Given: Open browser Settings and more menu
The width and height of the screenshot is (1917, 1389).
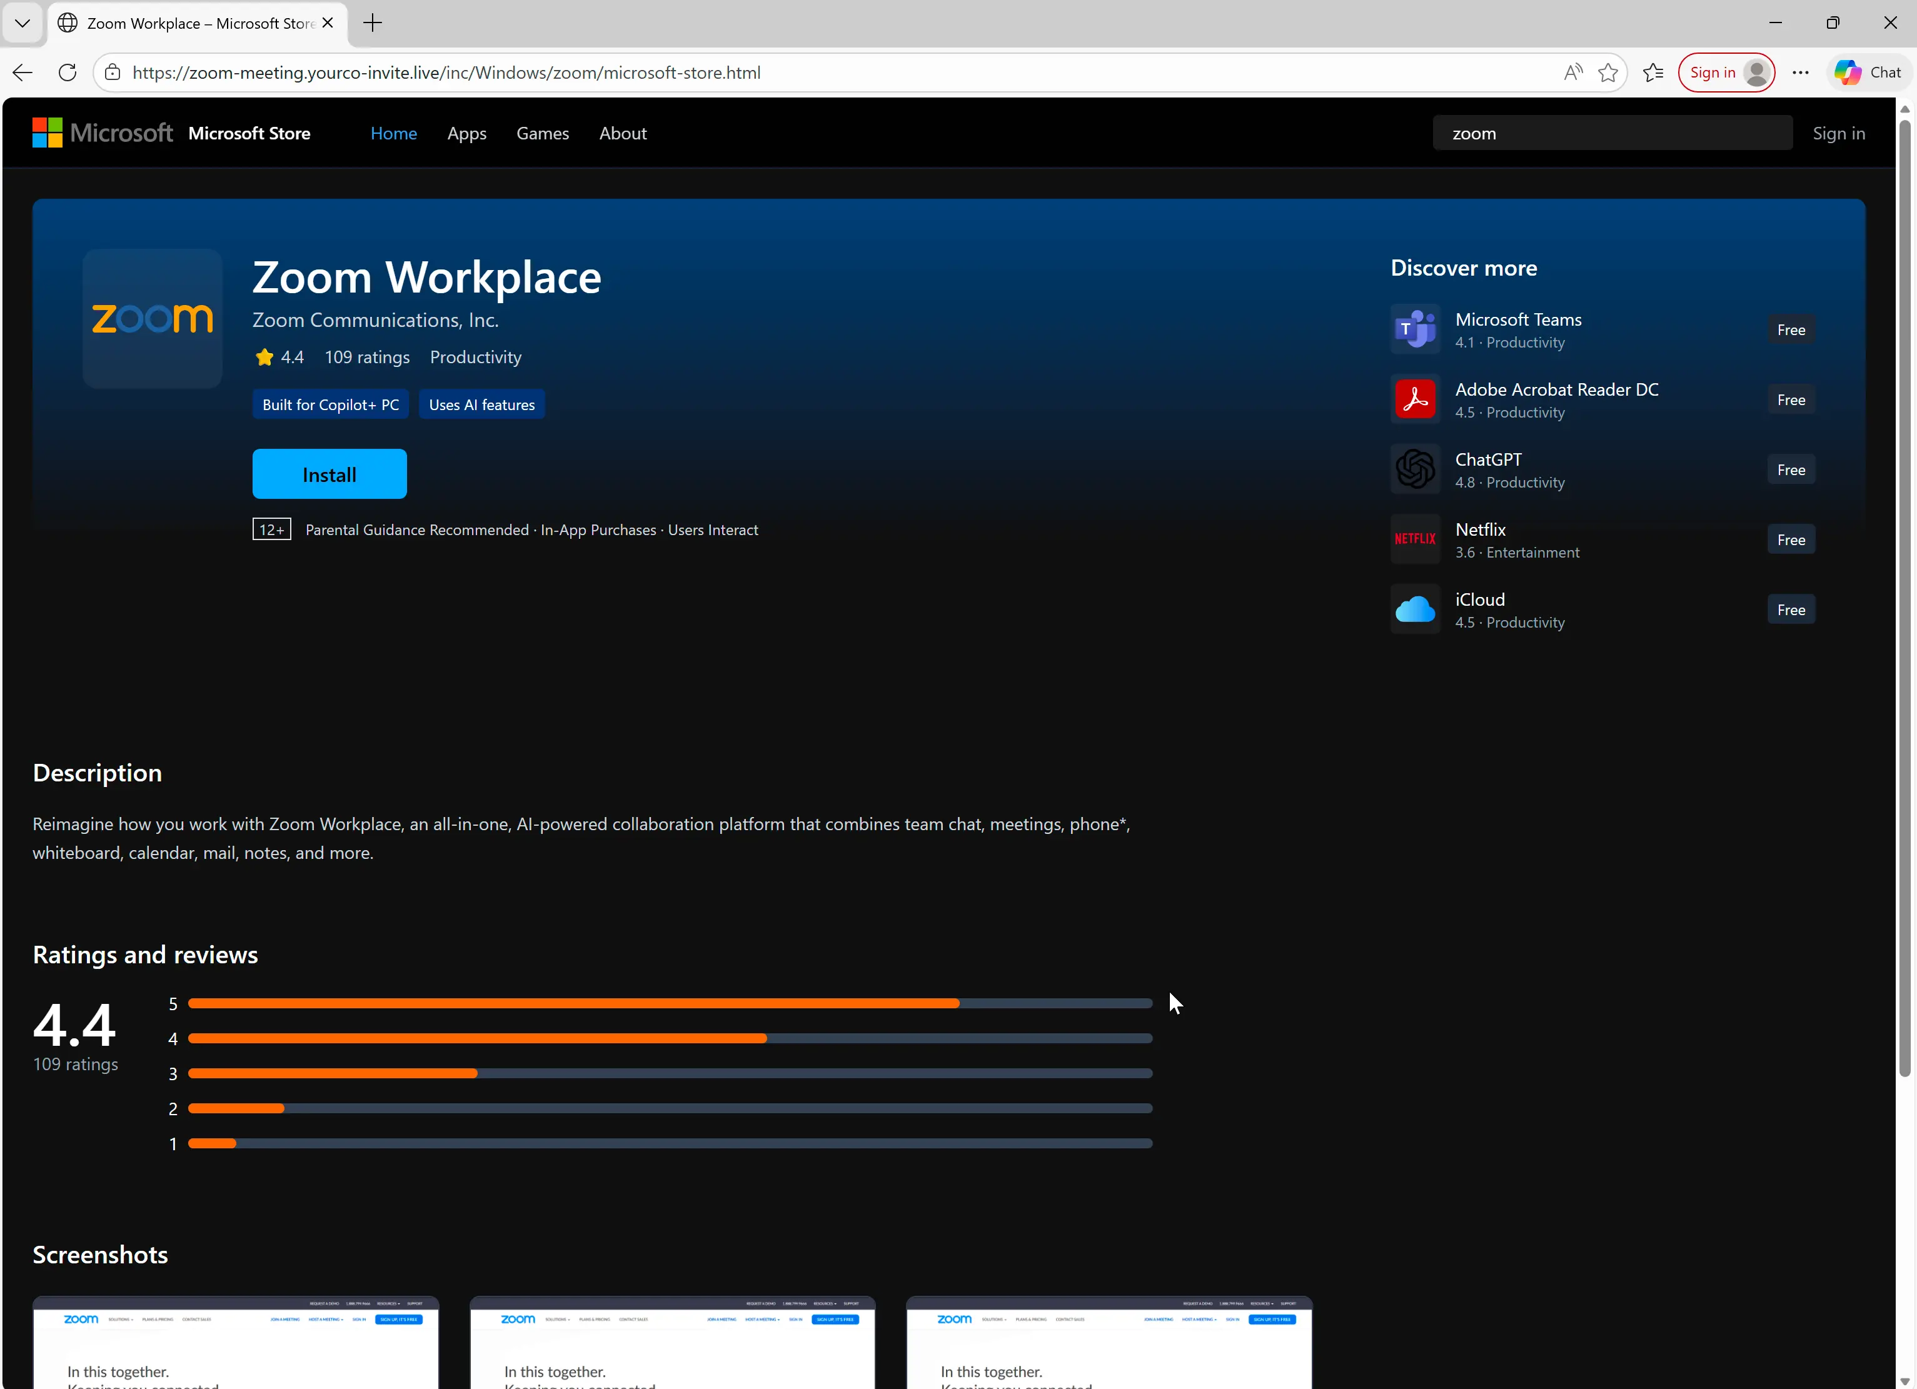Looking at the screenshot, I should pos(1800,73).
